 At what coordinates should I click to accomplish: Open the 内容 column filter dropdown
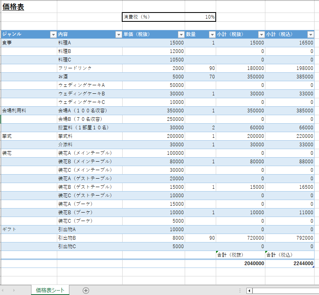point(119,35)
